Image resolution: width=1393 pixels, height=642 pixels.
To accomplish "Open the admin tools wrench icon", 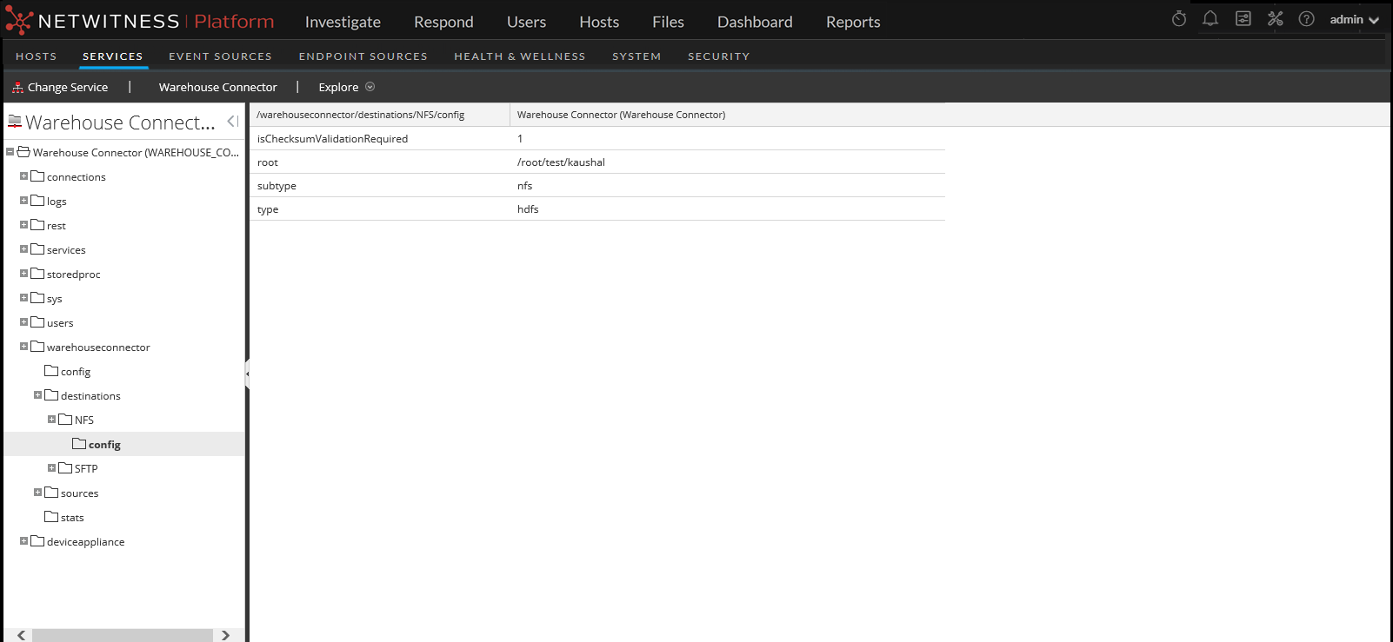I will coord(1276,19).
